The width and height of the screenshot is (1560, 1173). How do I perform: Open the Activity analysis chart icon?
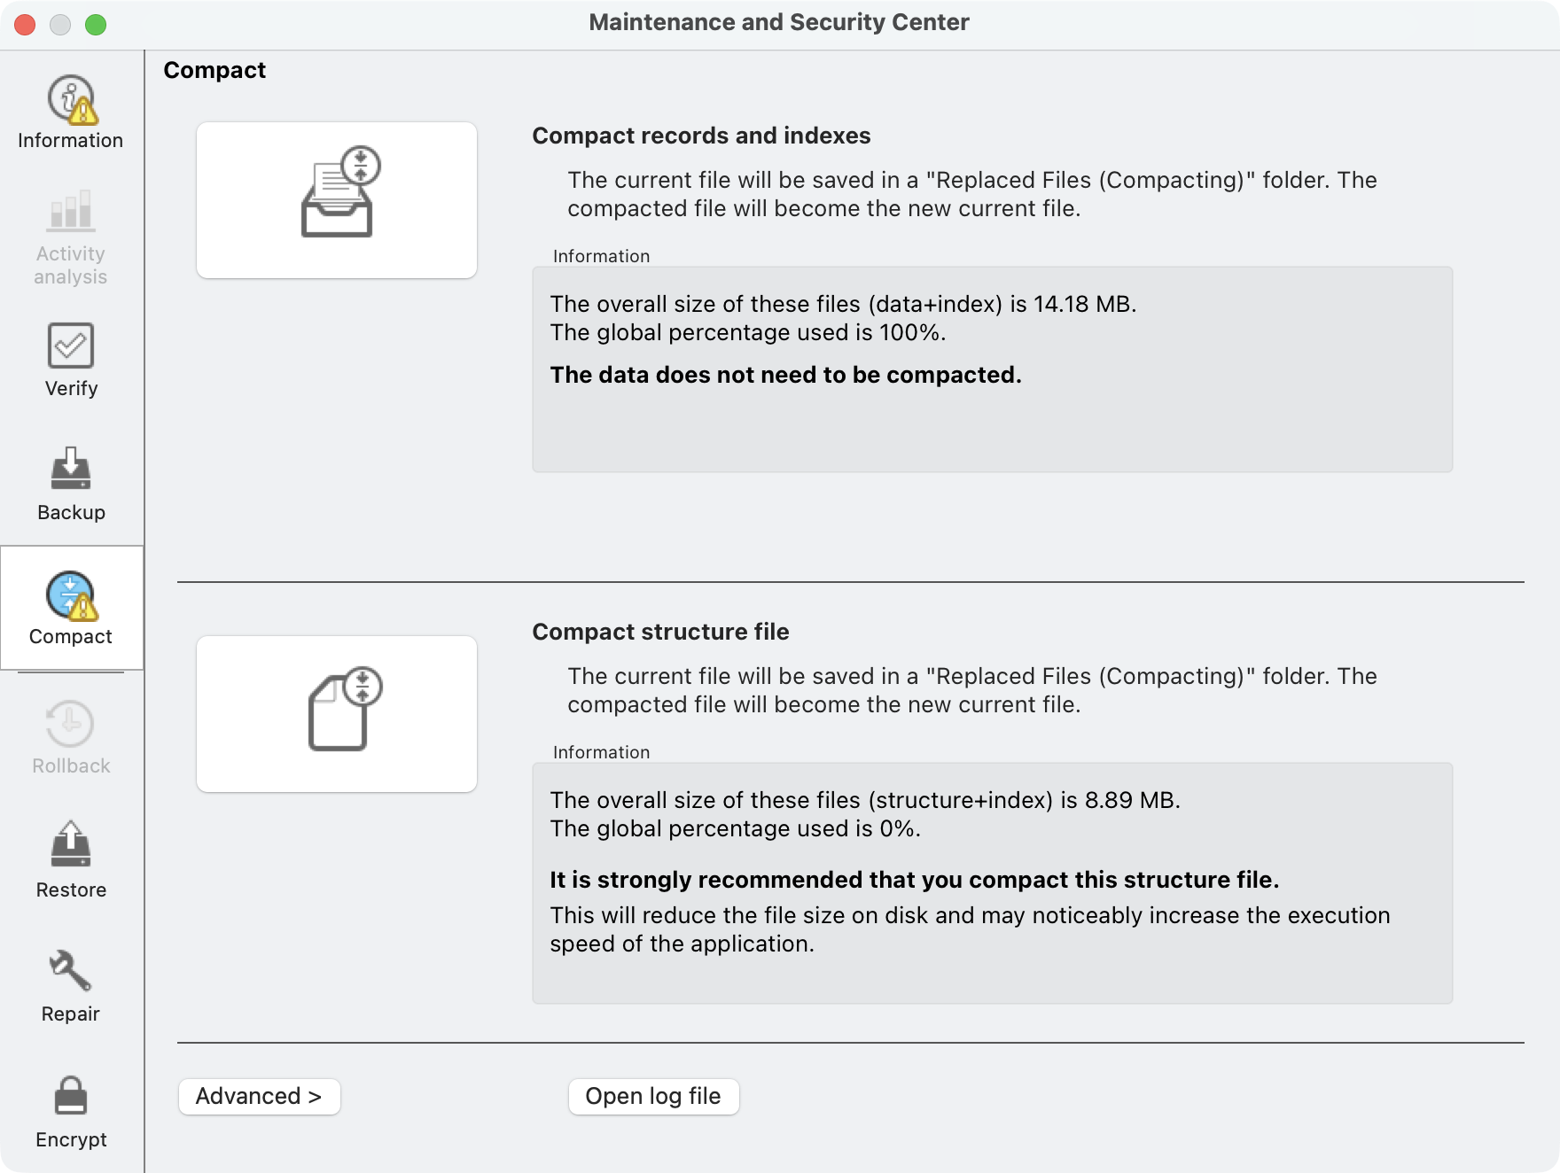pyautogui.click(x=71, y=210)
